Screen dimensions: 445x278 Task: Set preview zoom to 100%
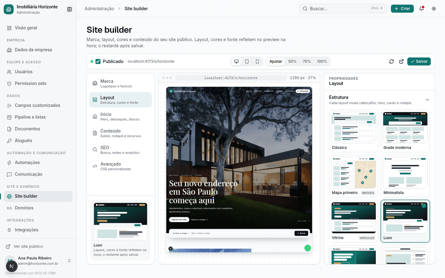pyautogui.click(x=322, y=62)
